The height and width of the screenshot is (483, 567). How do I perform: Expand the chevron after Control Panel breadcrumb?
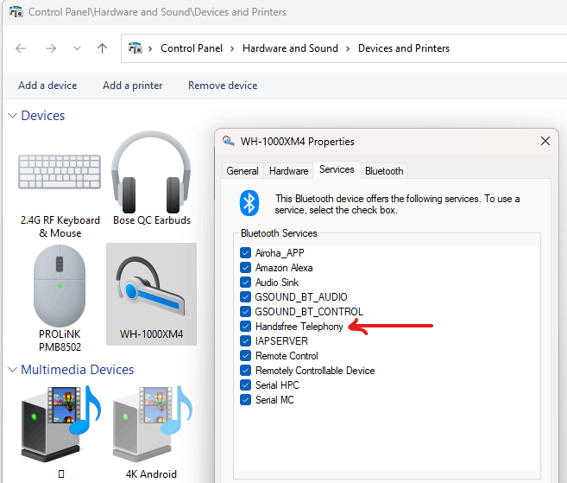click(x=232, y=48)
